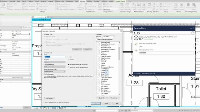
Task: Expand Structural Settings dropdown arrow
Action: point(71,4)
